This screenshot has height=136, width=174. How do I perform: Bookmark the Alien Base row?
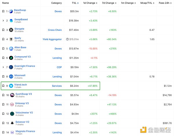(x=3, y=49)
